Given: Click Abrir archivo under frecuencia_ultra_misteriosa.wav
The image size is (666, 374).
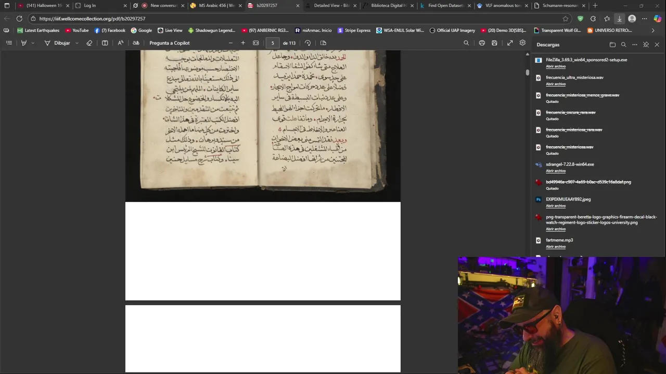Looking at the screenshot, I should pyautogui.click(x=556, y=84).
